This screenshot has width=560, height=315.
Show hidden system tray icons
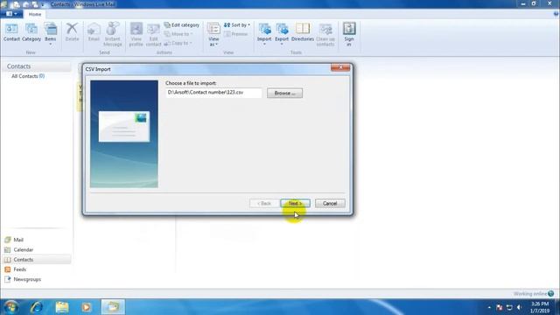pyautogui.click(x=489, y=307)
